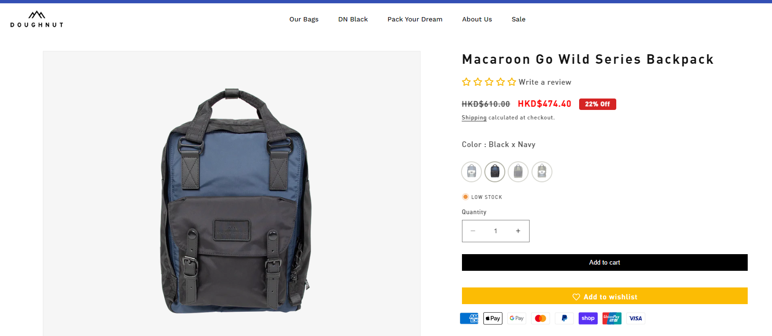Screen dimensions: 772x336
Task: Pick the fourth backpack color swatch
Action: coord(542,172)
